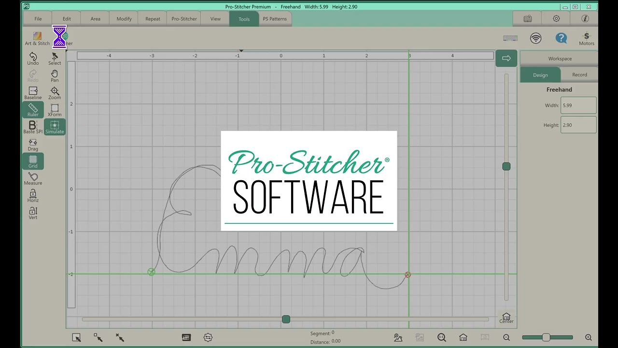Click the Baste SPI tool

(33, 128)
